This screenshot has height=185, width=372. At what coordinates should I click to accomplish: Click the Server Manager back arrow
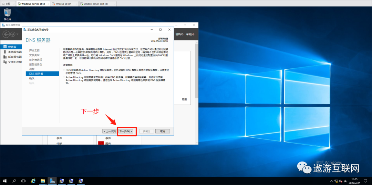pos(6,34)
